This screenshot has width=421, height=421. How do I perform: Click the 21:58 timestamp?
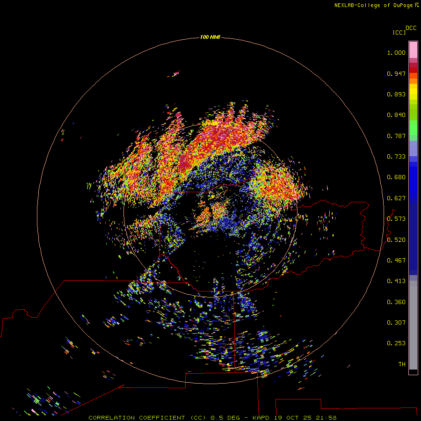pyautogui.click(x=326, y=418)
